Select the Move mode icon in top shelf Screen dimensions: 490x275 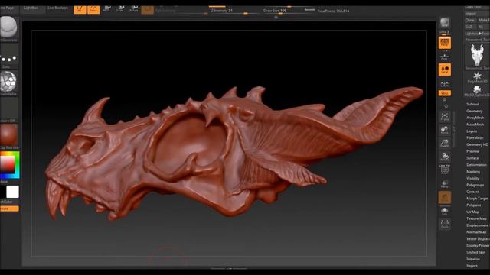(107, 8)
